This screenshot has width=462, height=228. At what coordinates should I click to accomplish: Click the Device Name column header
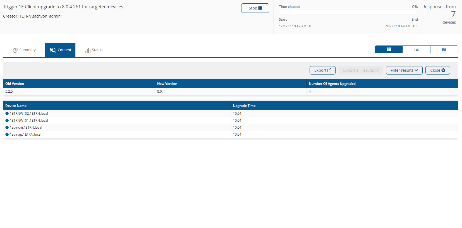click(16, 106)
